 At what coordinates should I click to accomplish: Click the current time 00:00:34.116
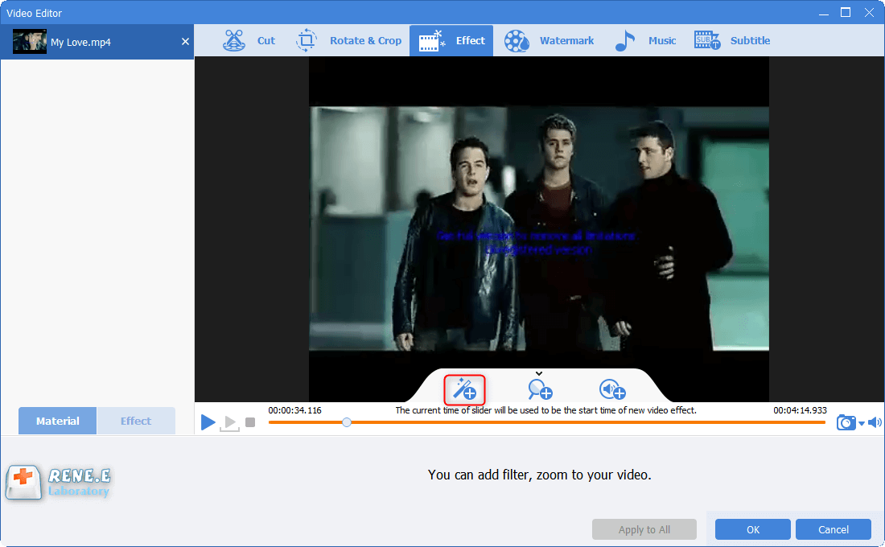[x=294, y=410]
